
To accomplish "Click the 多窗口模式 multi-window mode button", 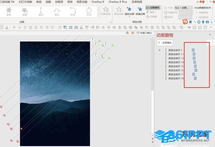I will (144, 33).
